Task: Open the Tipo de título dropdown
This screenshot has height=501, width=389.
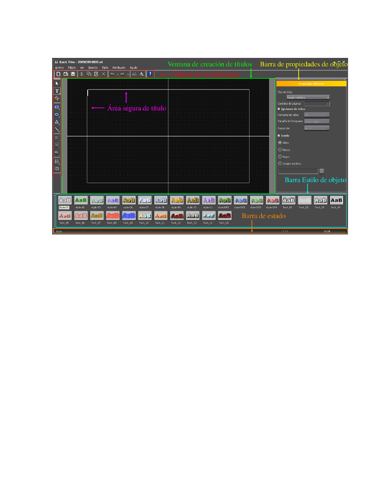Action: tap(308, 97)
